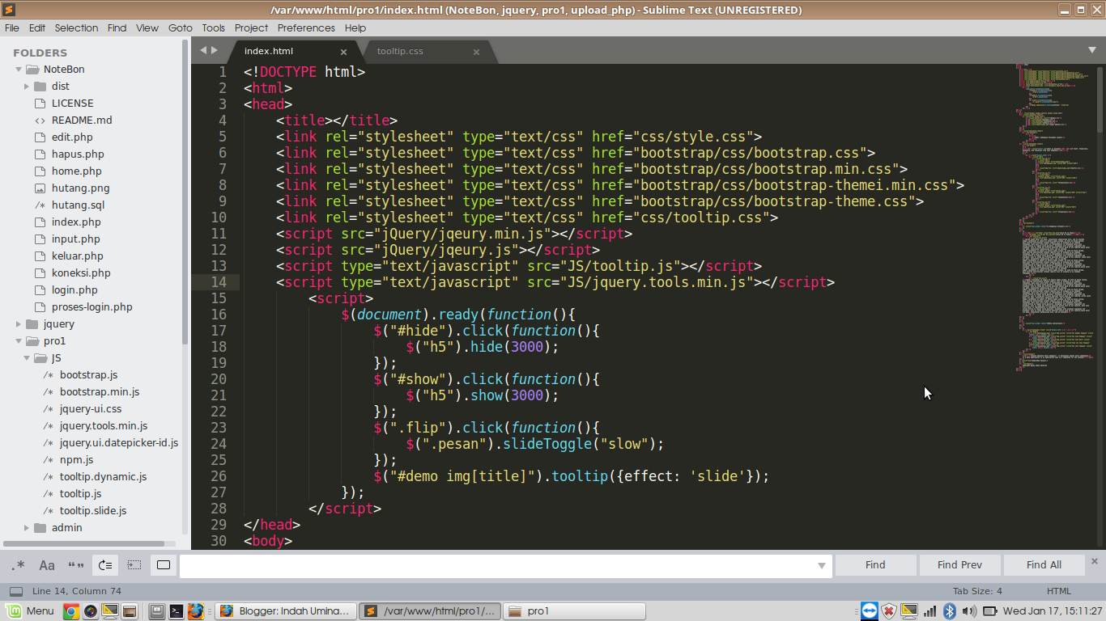The image size is (1106, 621).
Task: Close the index.html tab
Action: [343, 52]
